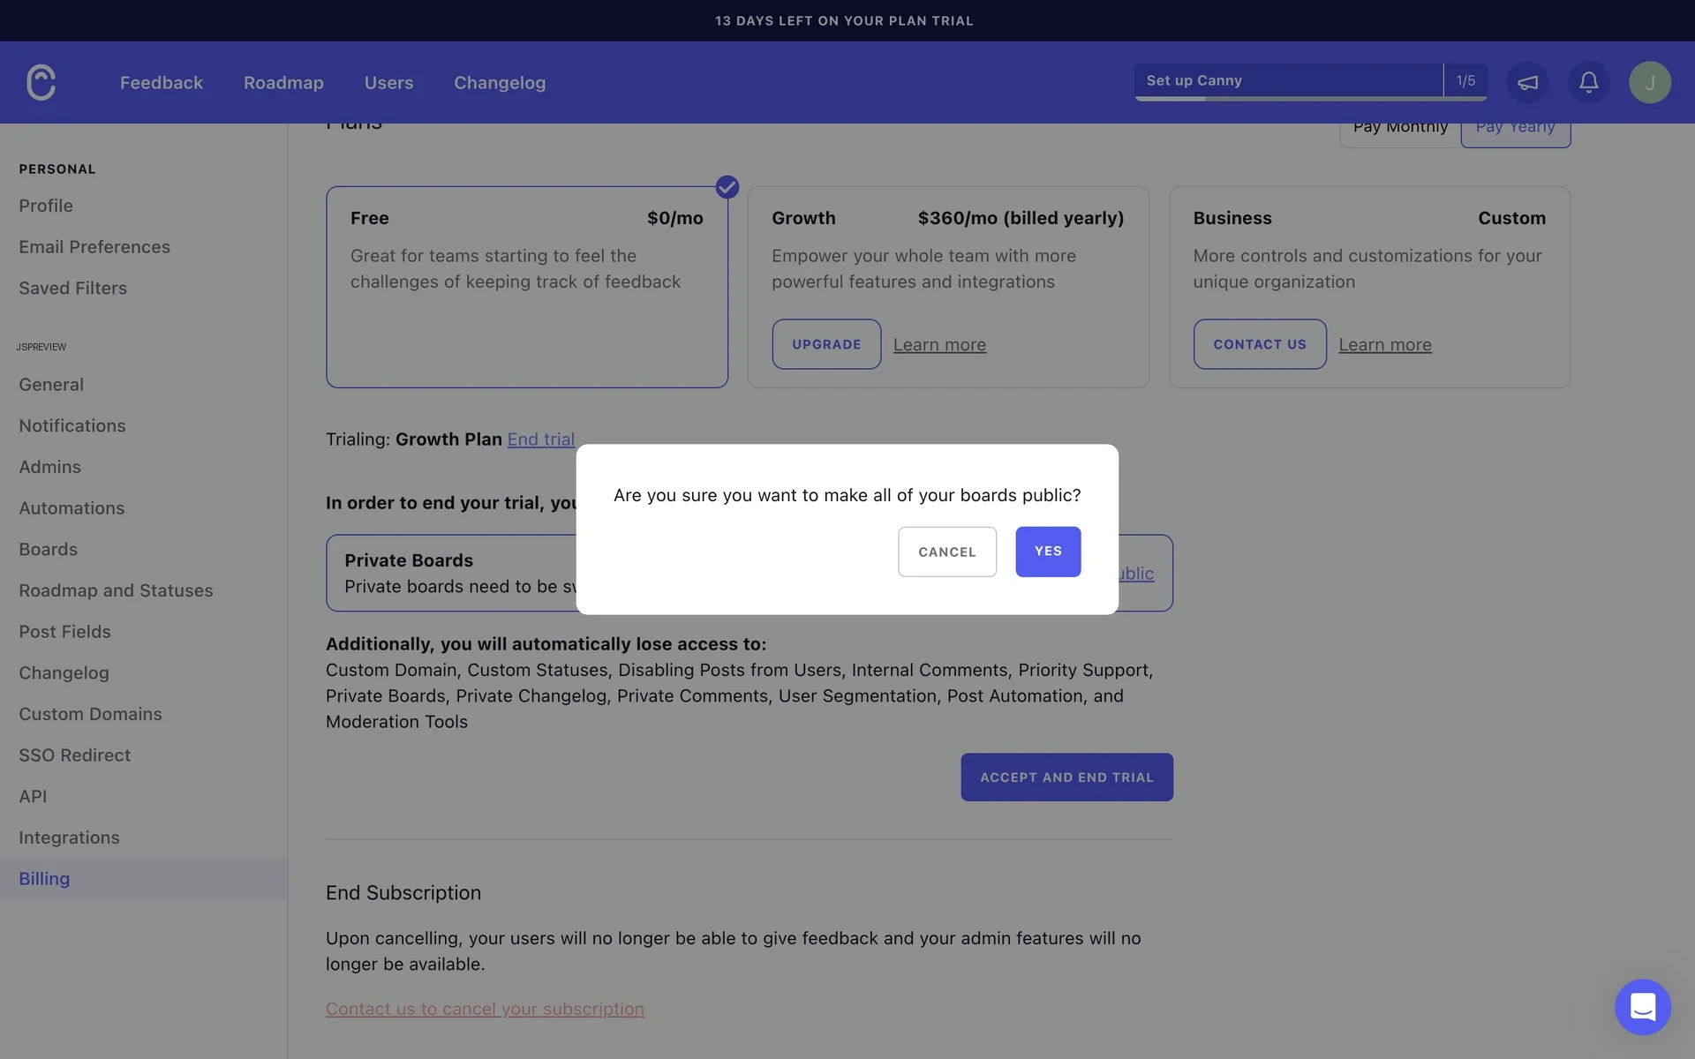This screenshot has width=1695, height=1059.
Task: Click Contact us to cancel your subscription
Action: point(485,1009)
